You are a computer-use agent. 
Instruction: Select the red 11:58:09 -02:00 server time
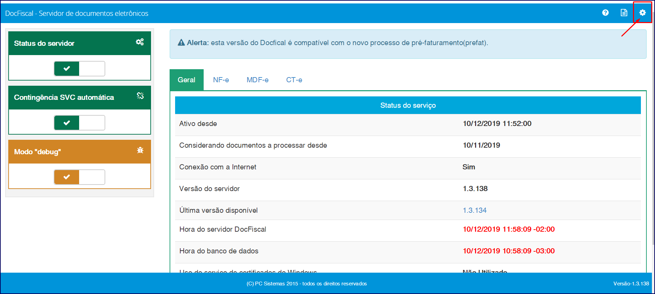click(x=508, y=229)
